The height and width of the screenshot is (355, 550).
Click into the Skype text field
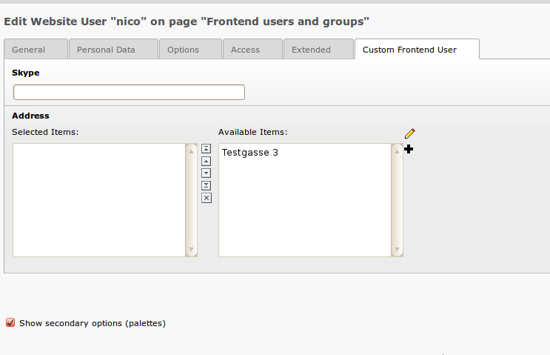click(129, 93)
